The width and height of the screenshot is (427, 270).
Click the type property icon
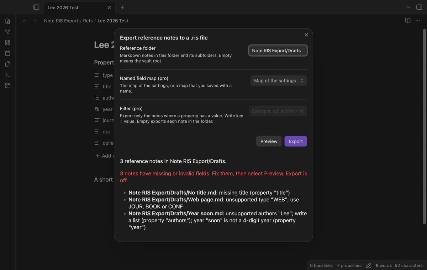point(97,75)
